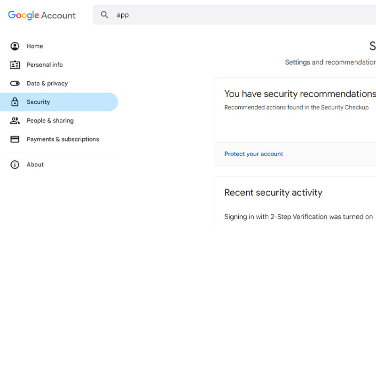Open the Personal info section

(x=45, y=64)
